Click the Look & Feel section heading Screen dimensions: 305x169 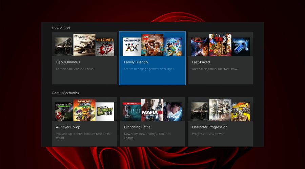pos(61,28)
